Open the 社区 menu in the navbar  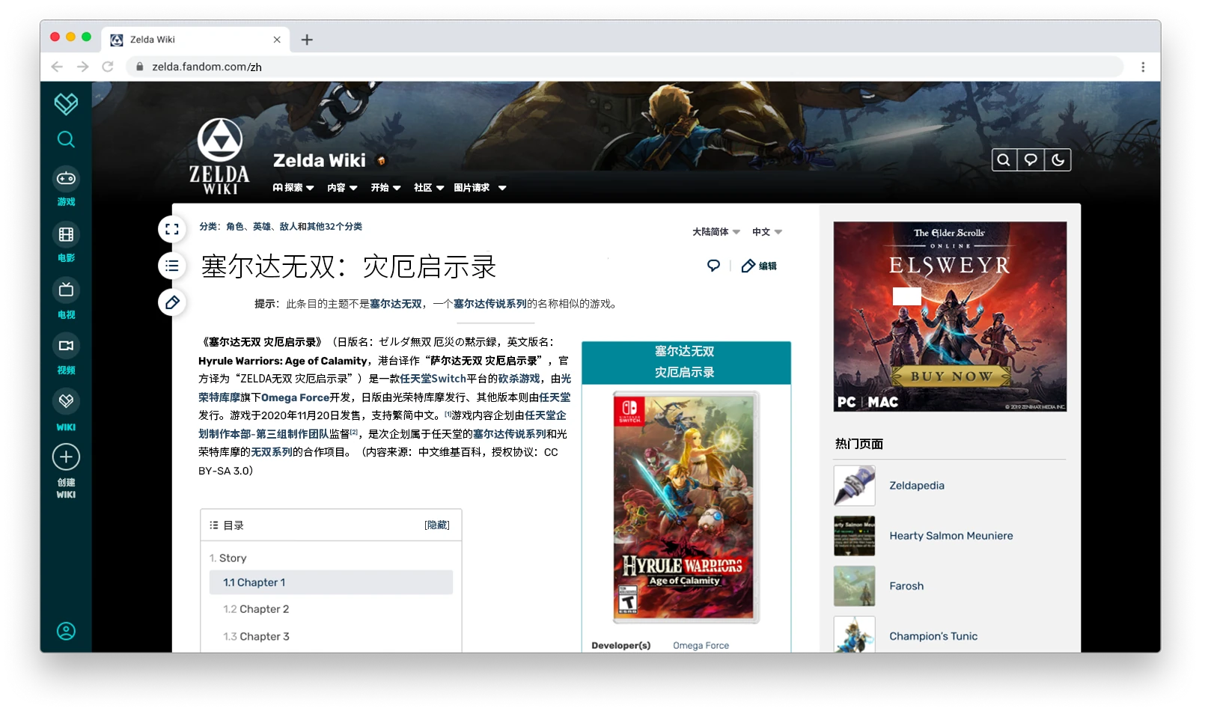(x=427, y=188)
